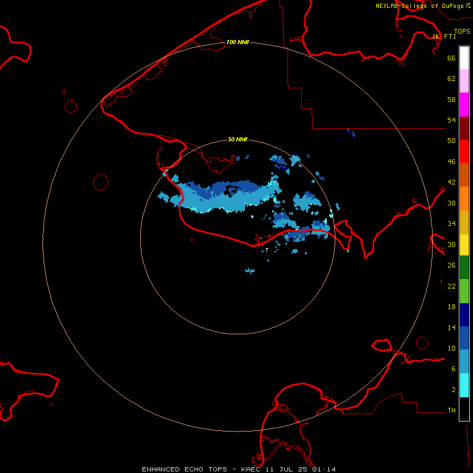Image resolution: width=473 pixels, height=473 pixels.
Task: Click the navy legend swatch
Action: pos(464,315)
